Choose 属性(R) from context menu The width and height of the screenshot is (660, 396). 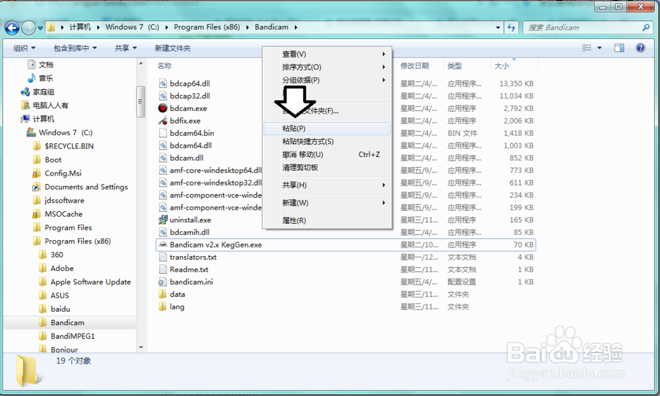coord(327,220)
